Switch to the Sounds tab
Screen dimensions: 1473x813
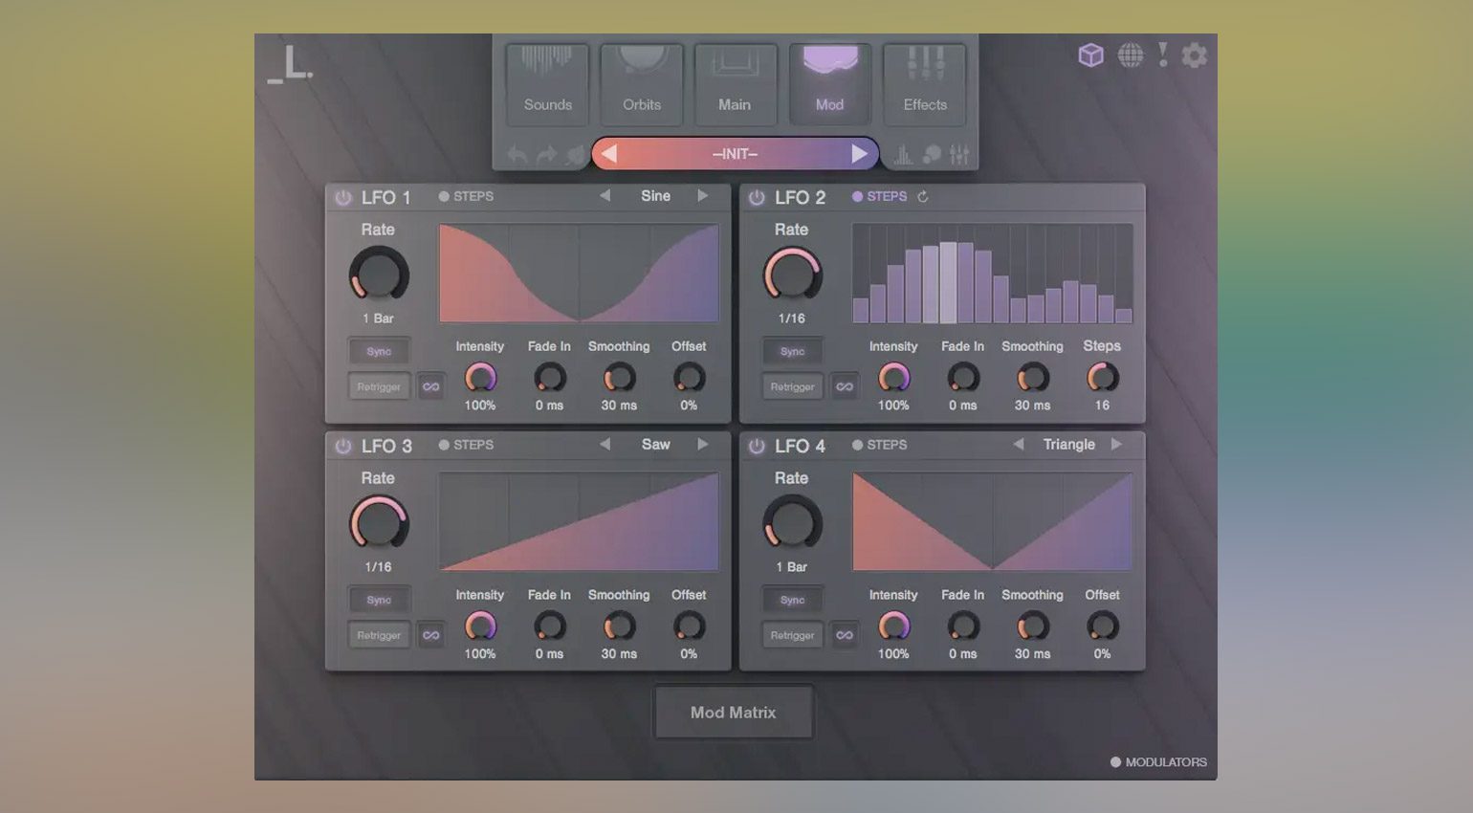[x=547, y=84]
